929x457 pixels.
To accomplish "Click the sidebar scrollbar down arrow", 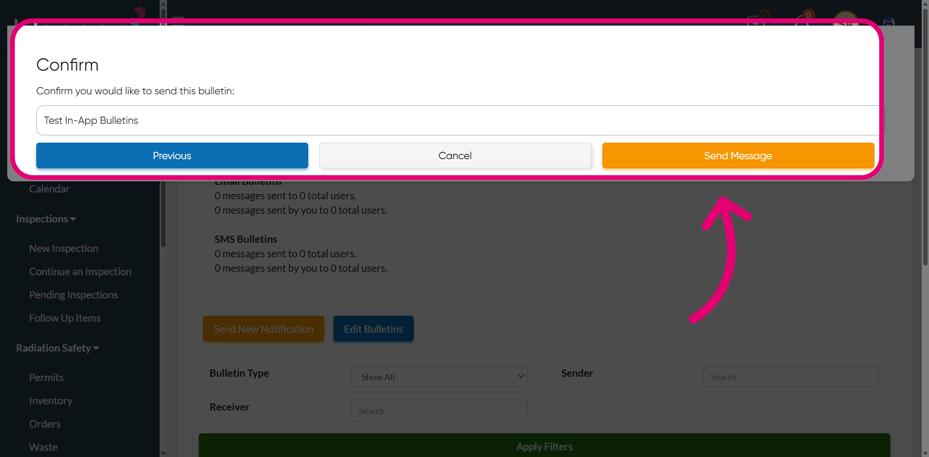I will pos(163,453).
